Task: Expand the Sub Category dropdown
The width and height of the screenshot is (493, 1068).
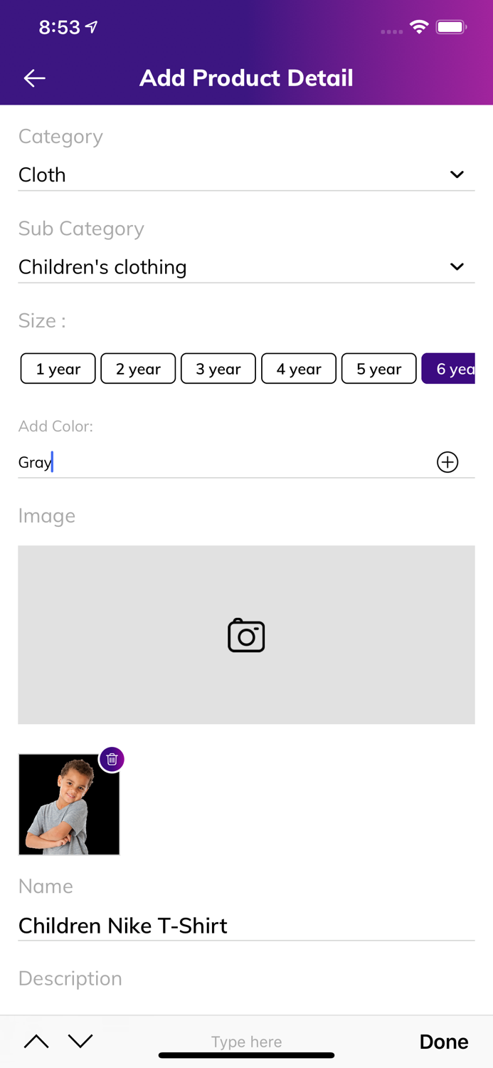Action: pyautogui.click(x=246, y=267)
